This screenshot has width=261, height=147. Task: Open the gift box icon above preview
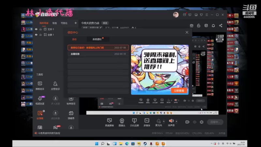pos(192,25)
